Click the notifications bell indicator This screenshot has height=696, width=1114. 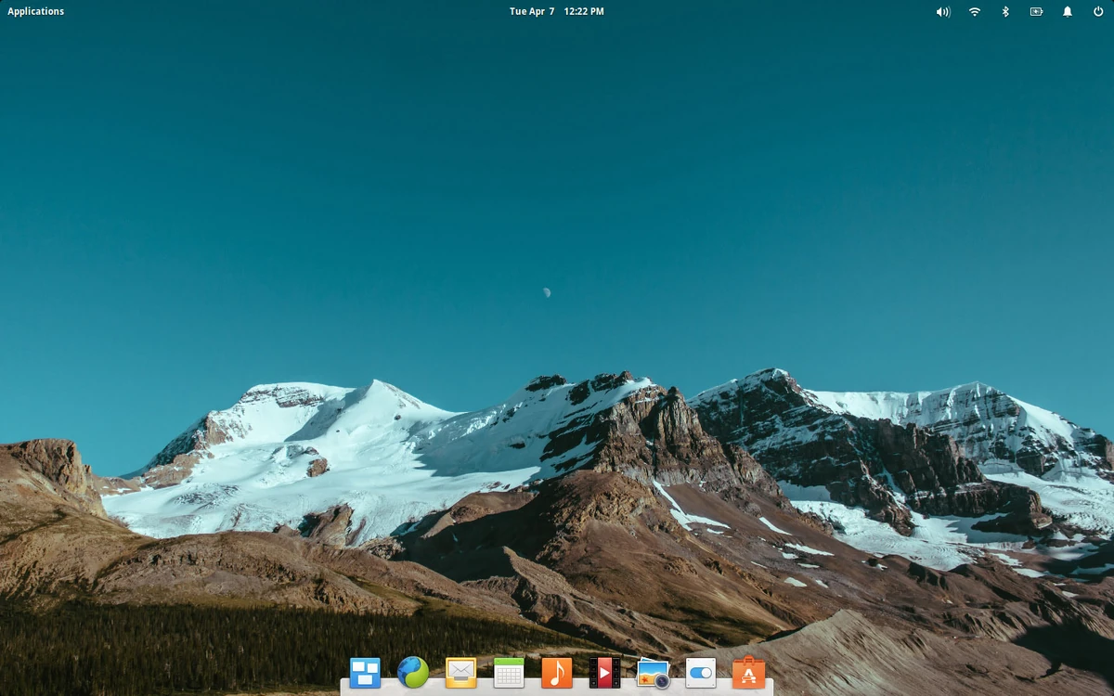coord(1068,11)
